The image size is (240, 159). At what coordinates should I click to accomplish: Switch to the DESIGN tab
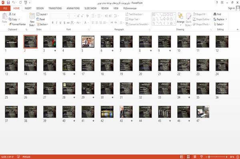pyautogui.click(x=40, y=8)
